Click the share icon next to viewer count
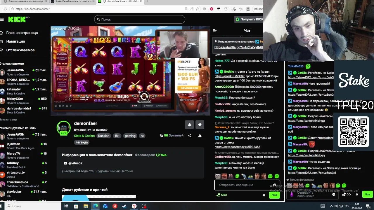 [x=190, y=136]
